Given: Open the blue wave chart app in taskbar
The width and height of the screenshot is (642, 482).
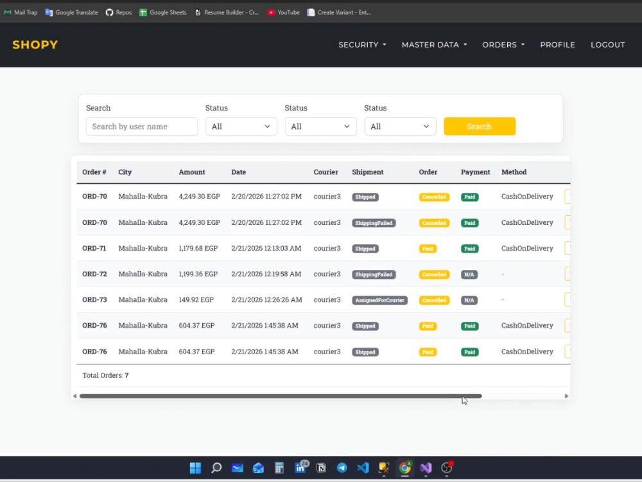Looking at the screenshot, I should click(x=238, y=468).
